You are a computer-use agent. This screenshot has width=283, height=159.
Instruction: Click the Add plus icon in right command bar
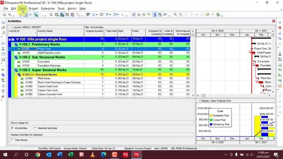[280, 23]
